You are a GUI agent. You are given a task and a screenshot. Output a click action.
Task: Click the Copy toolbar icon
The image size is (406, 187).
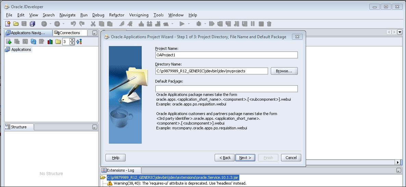[101, 24]
